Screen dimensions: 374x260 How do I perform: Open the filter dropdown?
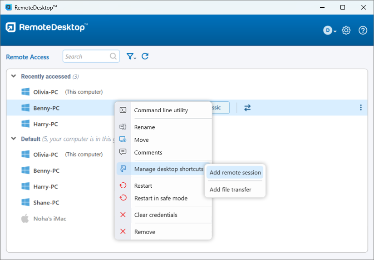coord(131,56)
